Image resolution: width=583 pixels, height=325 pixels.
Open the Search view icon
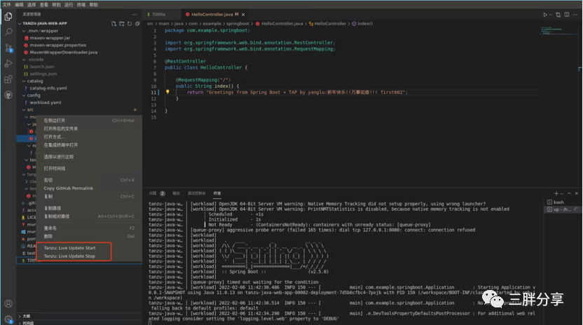[x=8, y=32]
